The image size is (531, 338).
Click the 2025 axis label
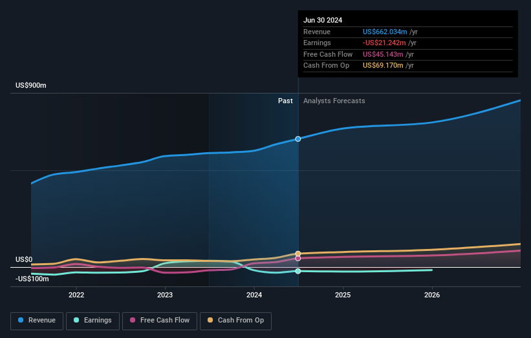(343, 295)
